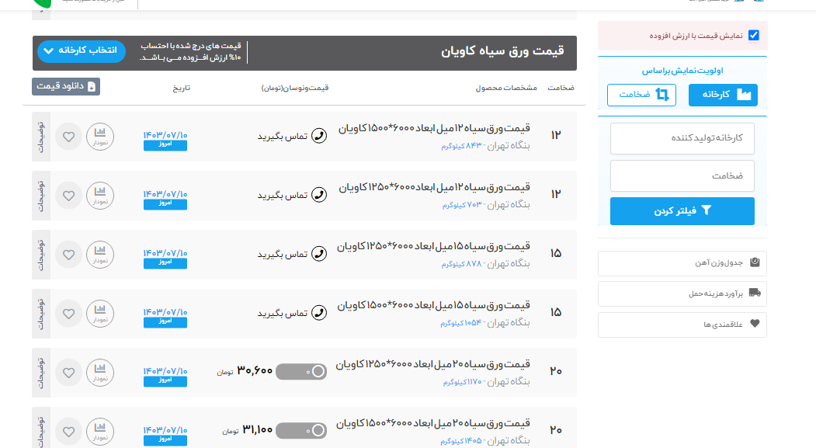Favorite the first 12mm sheet product
This screenshot has height=448, width=816.
pyautogui.click(x=68, y=137)
